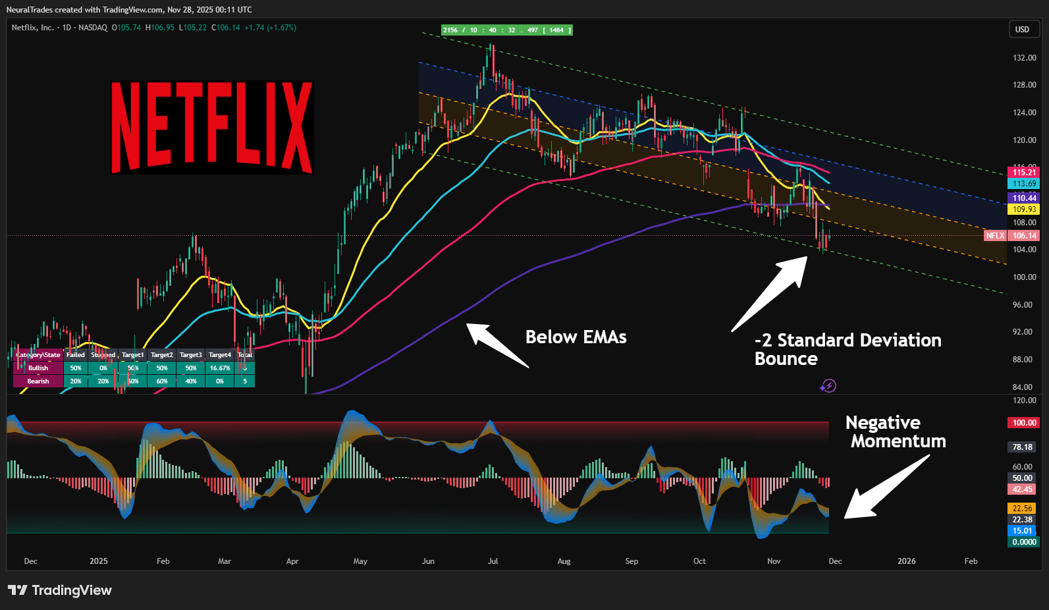Click the Mar label on time axis
This screenshot has width=1049, height=610.
225,561
